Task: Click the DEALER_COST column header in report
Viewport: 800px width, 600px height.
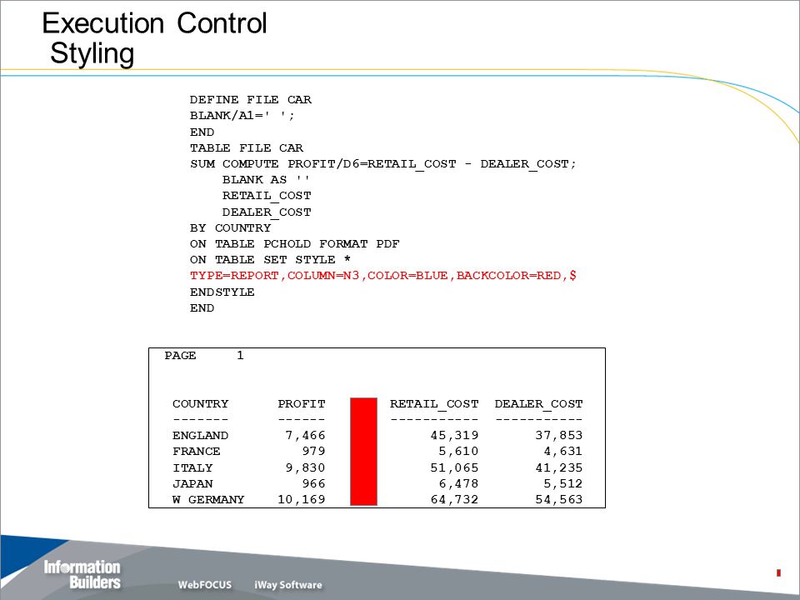Action: click(539, 403)
